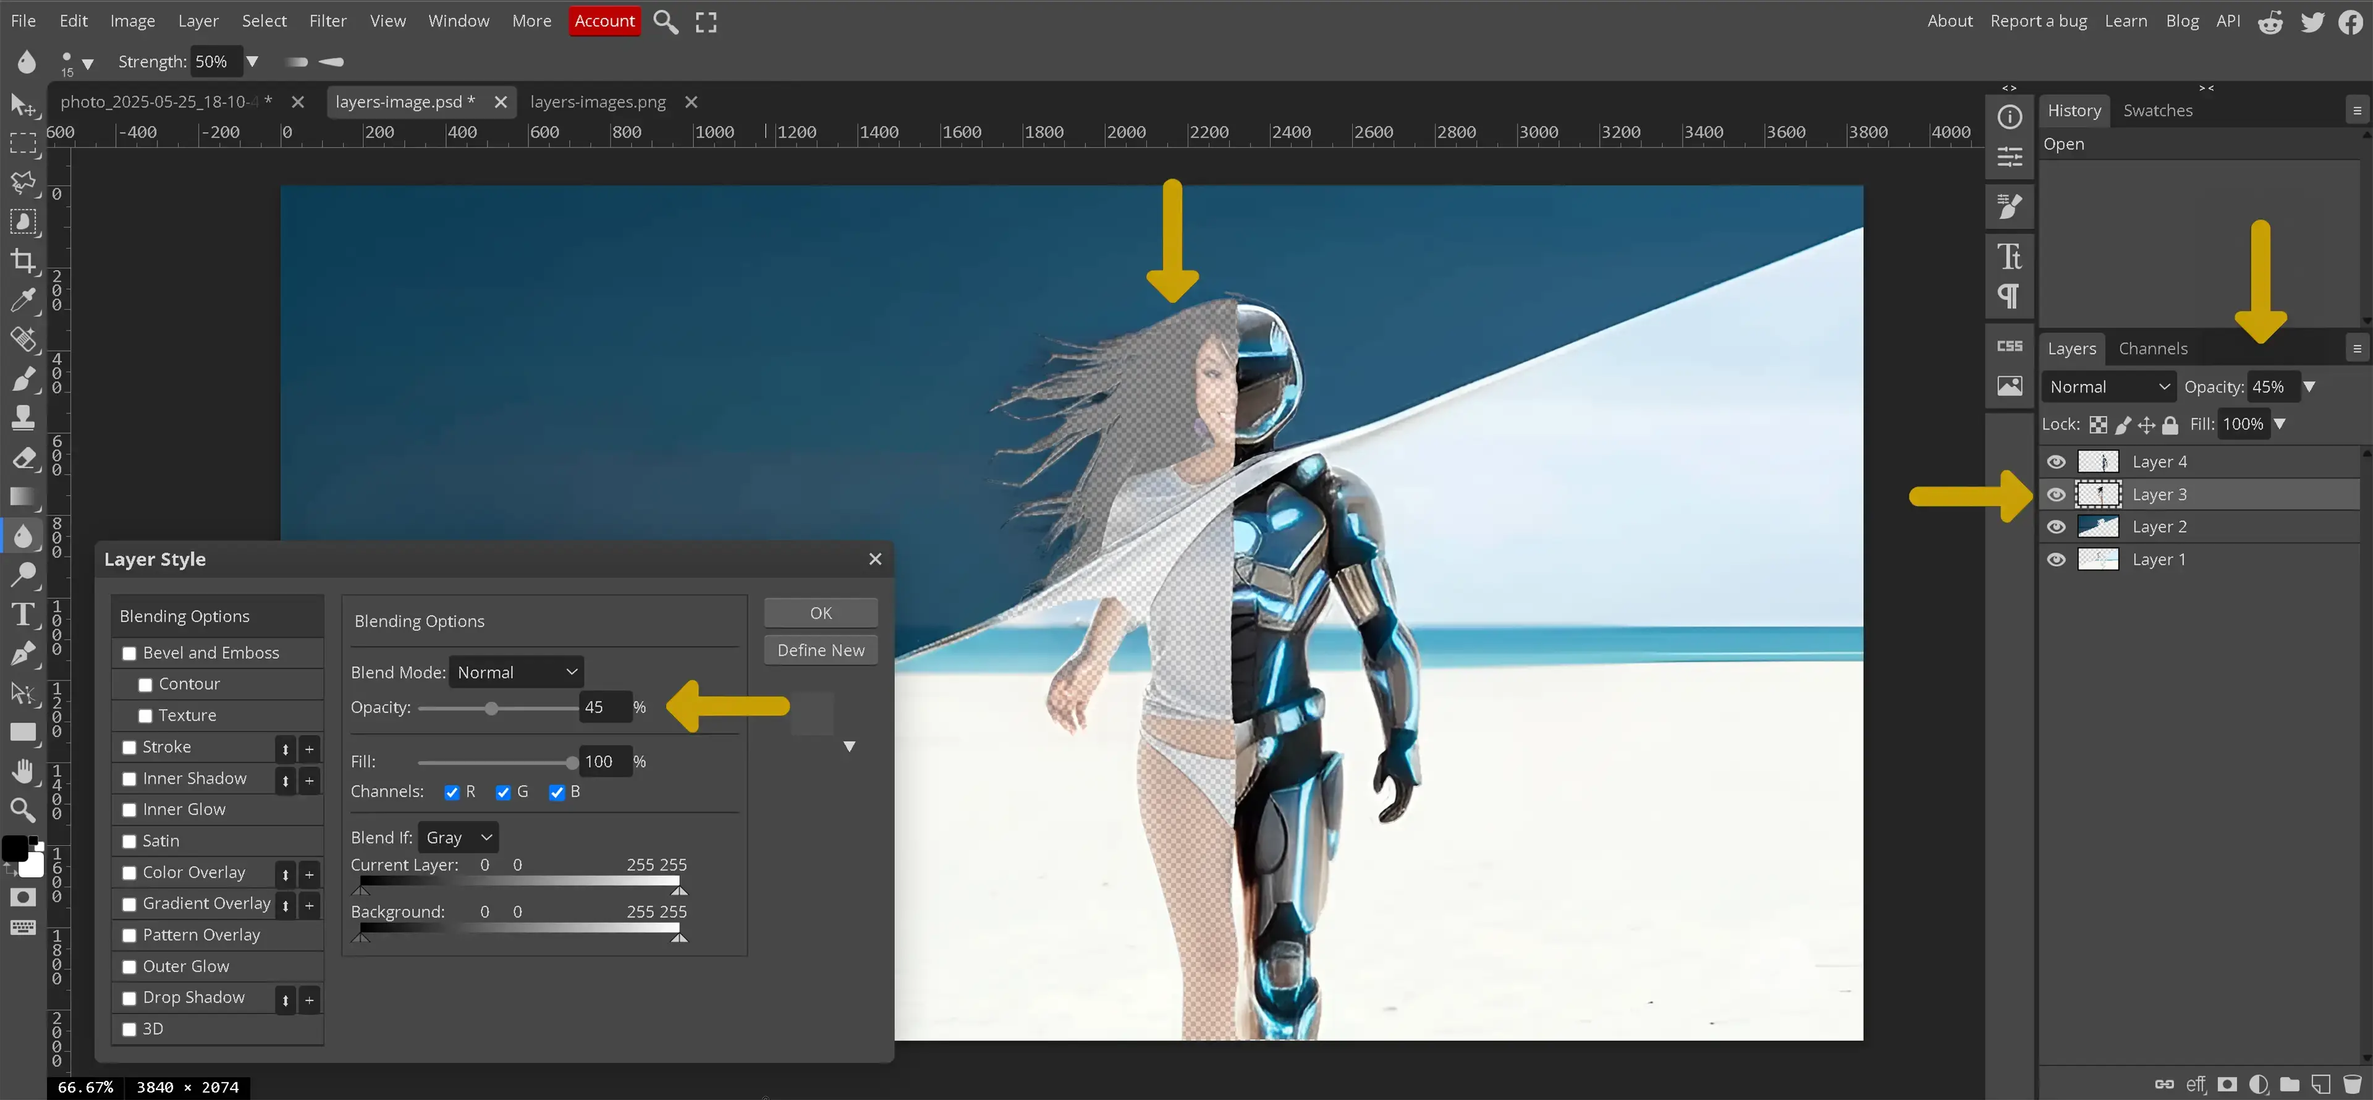The width and height of the screenshot is (2373, 1100).
Task: Click the foreground black color swatch
Action: point(14,848)
